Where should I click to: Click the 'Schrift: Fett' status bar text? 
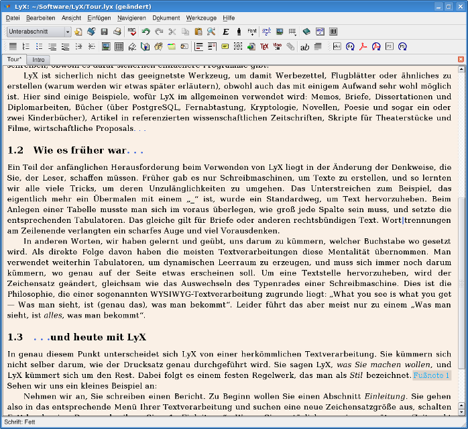(x=19, y=422)
